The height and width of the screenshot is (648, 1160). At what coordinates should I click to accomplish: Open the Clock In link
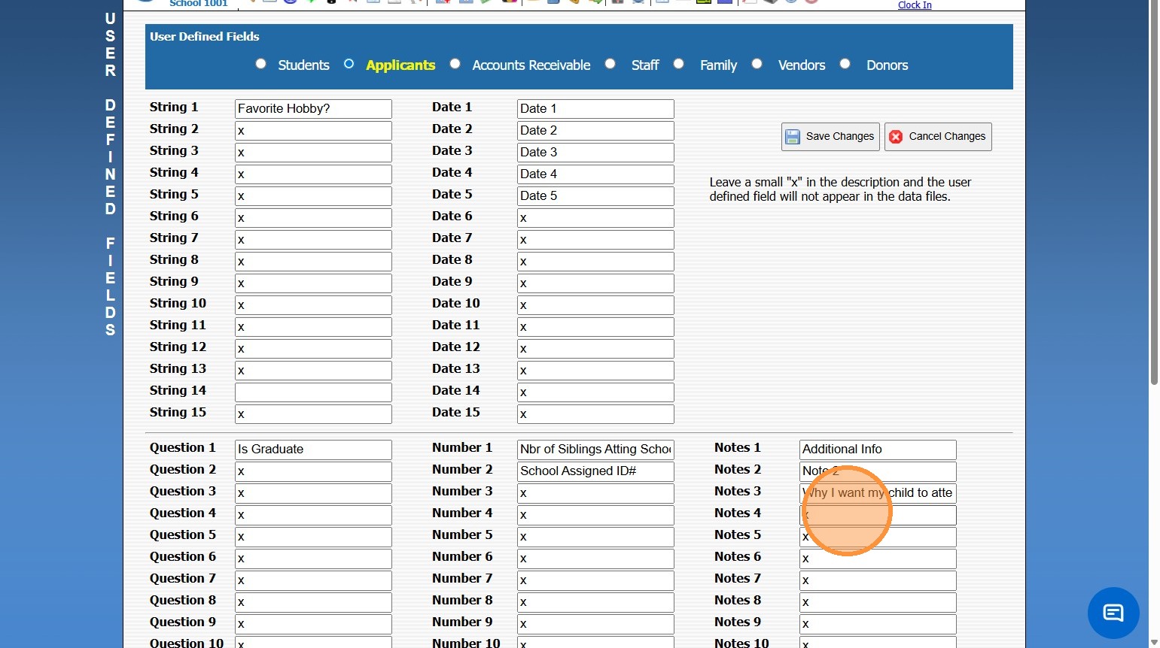[915, 5]
